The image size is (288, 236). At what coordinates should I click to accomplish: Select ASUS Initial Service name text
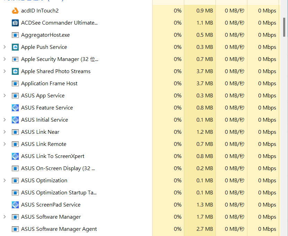pyautogui.click(x=44, y=120)
